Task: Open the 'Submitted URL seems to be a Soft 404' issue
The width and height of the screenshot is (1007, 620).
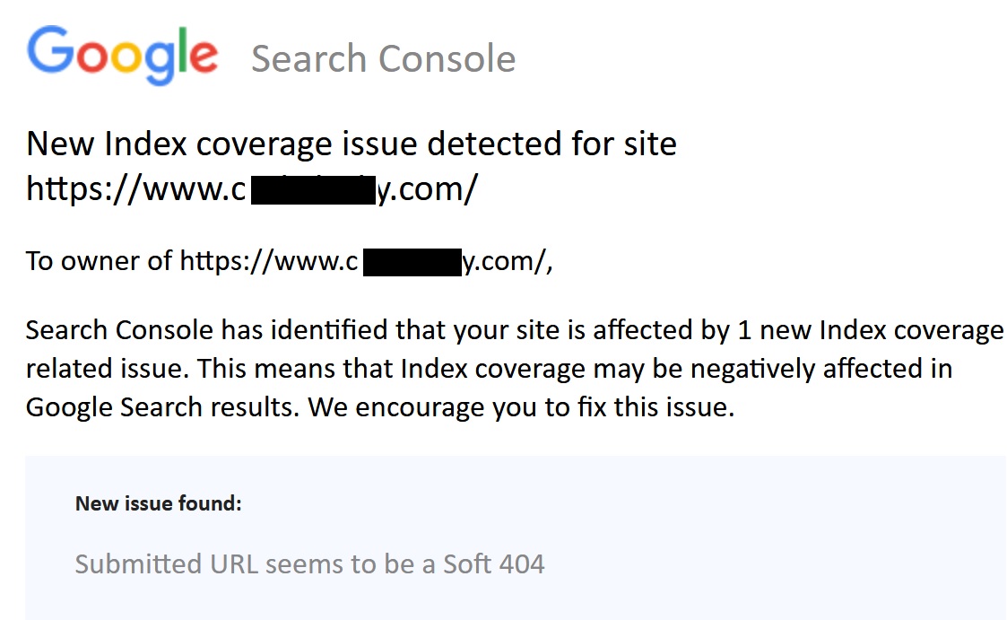Action: [x=309, y=564]
